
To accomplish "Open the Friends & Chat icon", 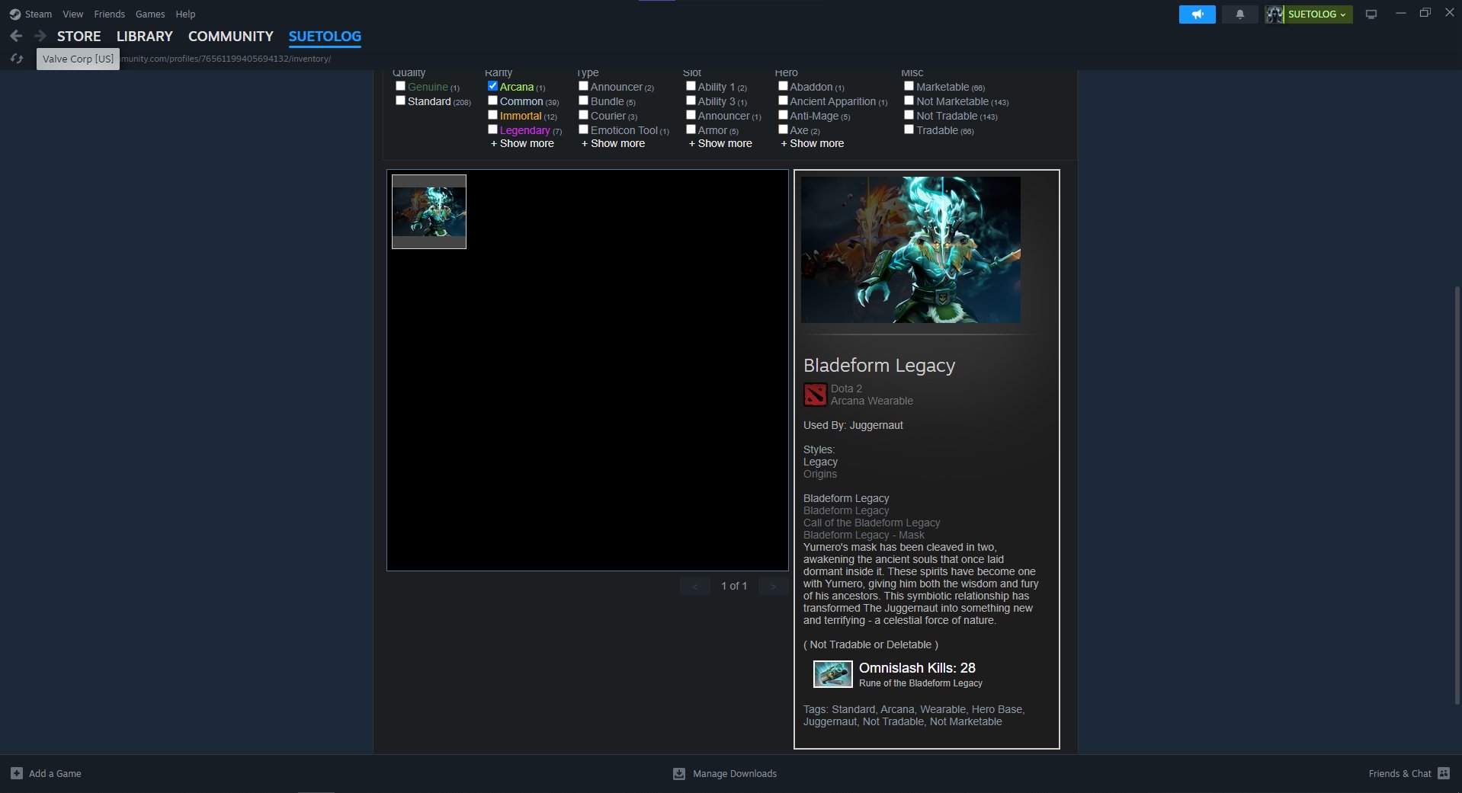I will tap(1443, 773).
